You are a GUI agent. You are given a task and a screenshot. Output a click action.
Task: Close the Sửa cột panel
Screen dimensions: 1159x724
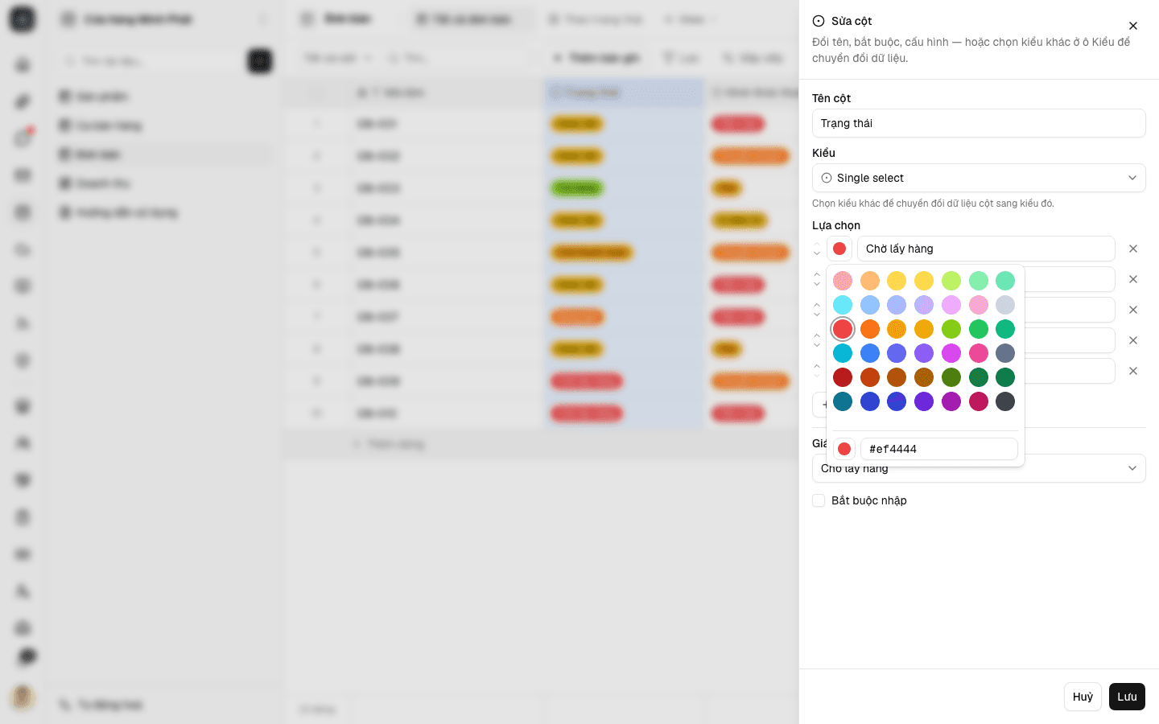1133,26
